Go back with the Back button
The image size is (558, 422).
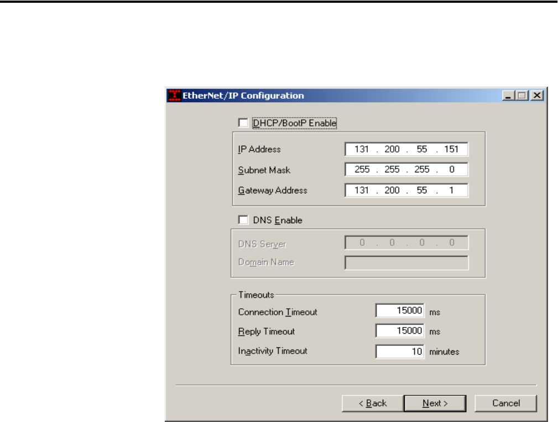click(x=373, y=403)
